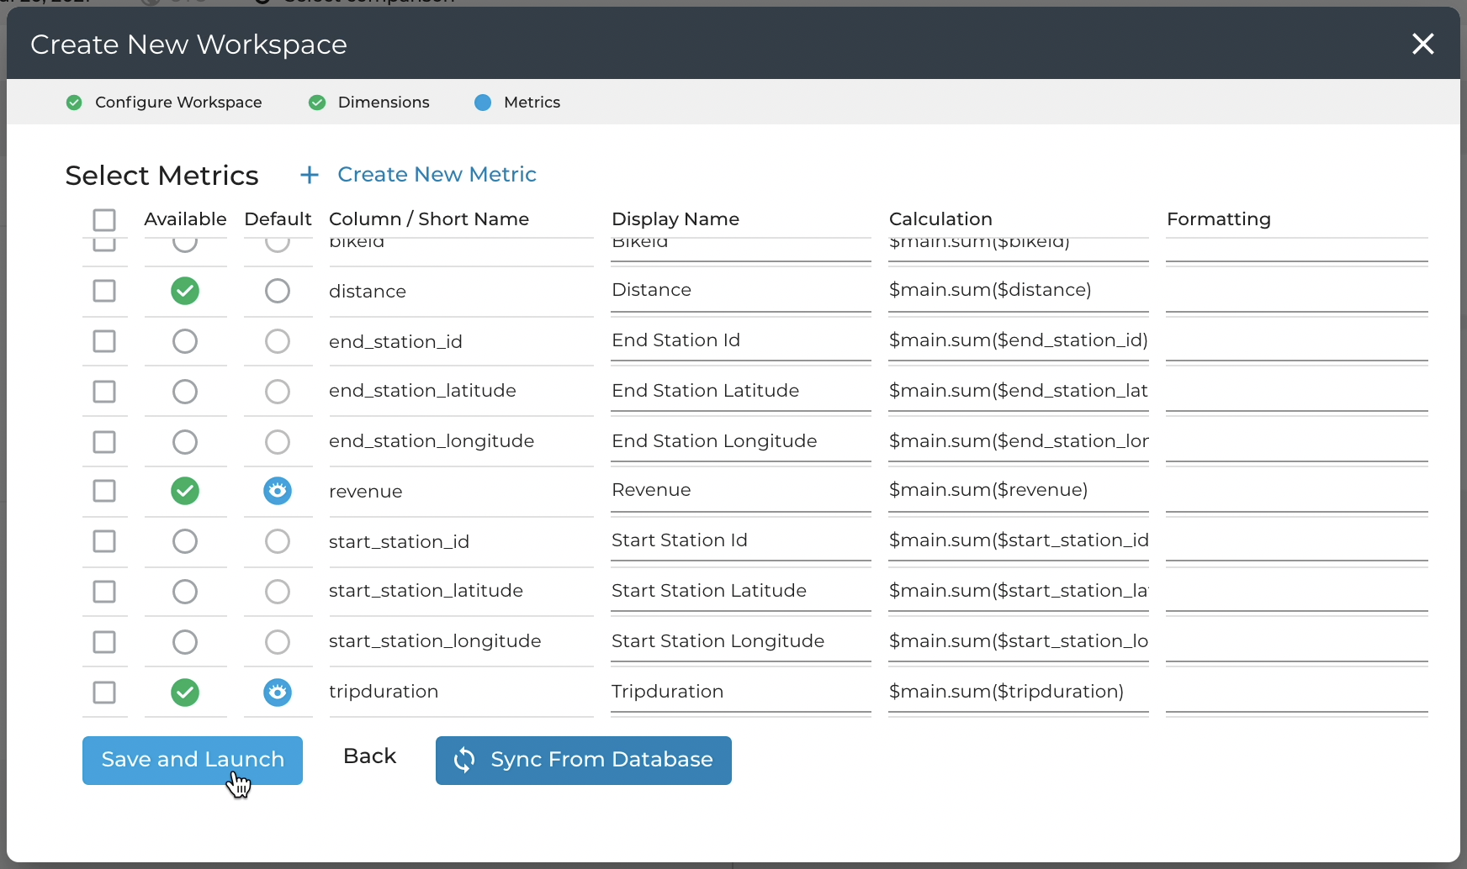Screen dimensions: 1467x869
Task: Disable availability for tripduration metric
Action: [x=185, y=693]
